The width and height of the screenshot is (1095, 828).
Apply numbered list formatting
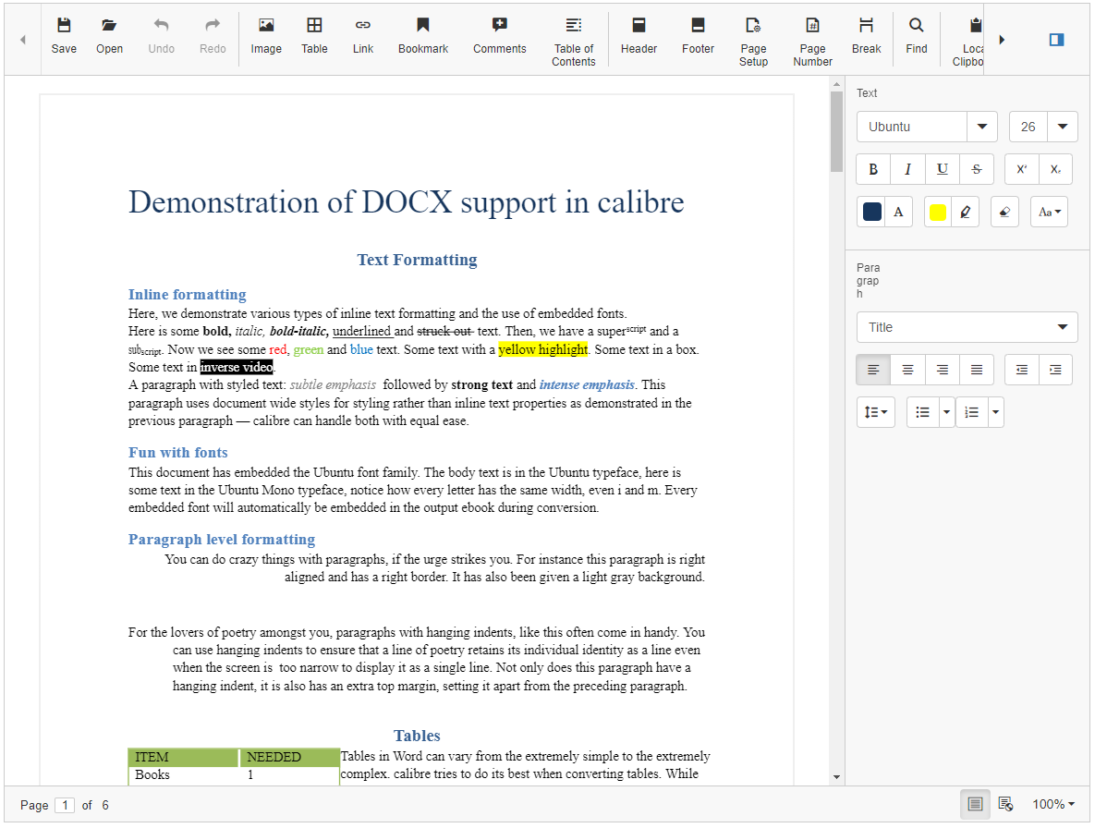(x=971, y=412)
